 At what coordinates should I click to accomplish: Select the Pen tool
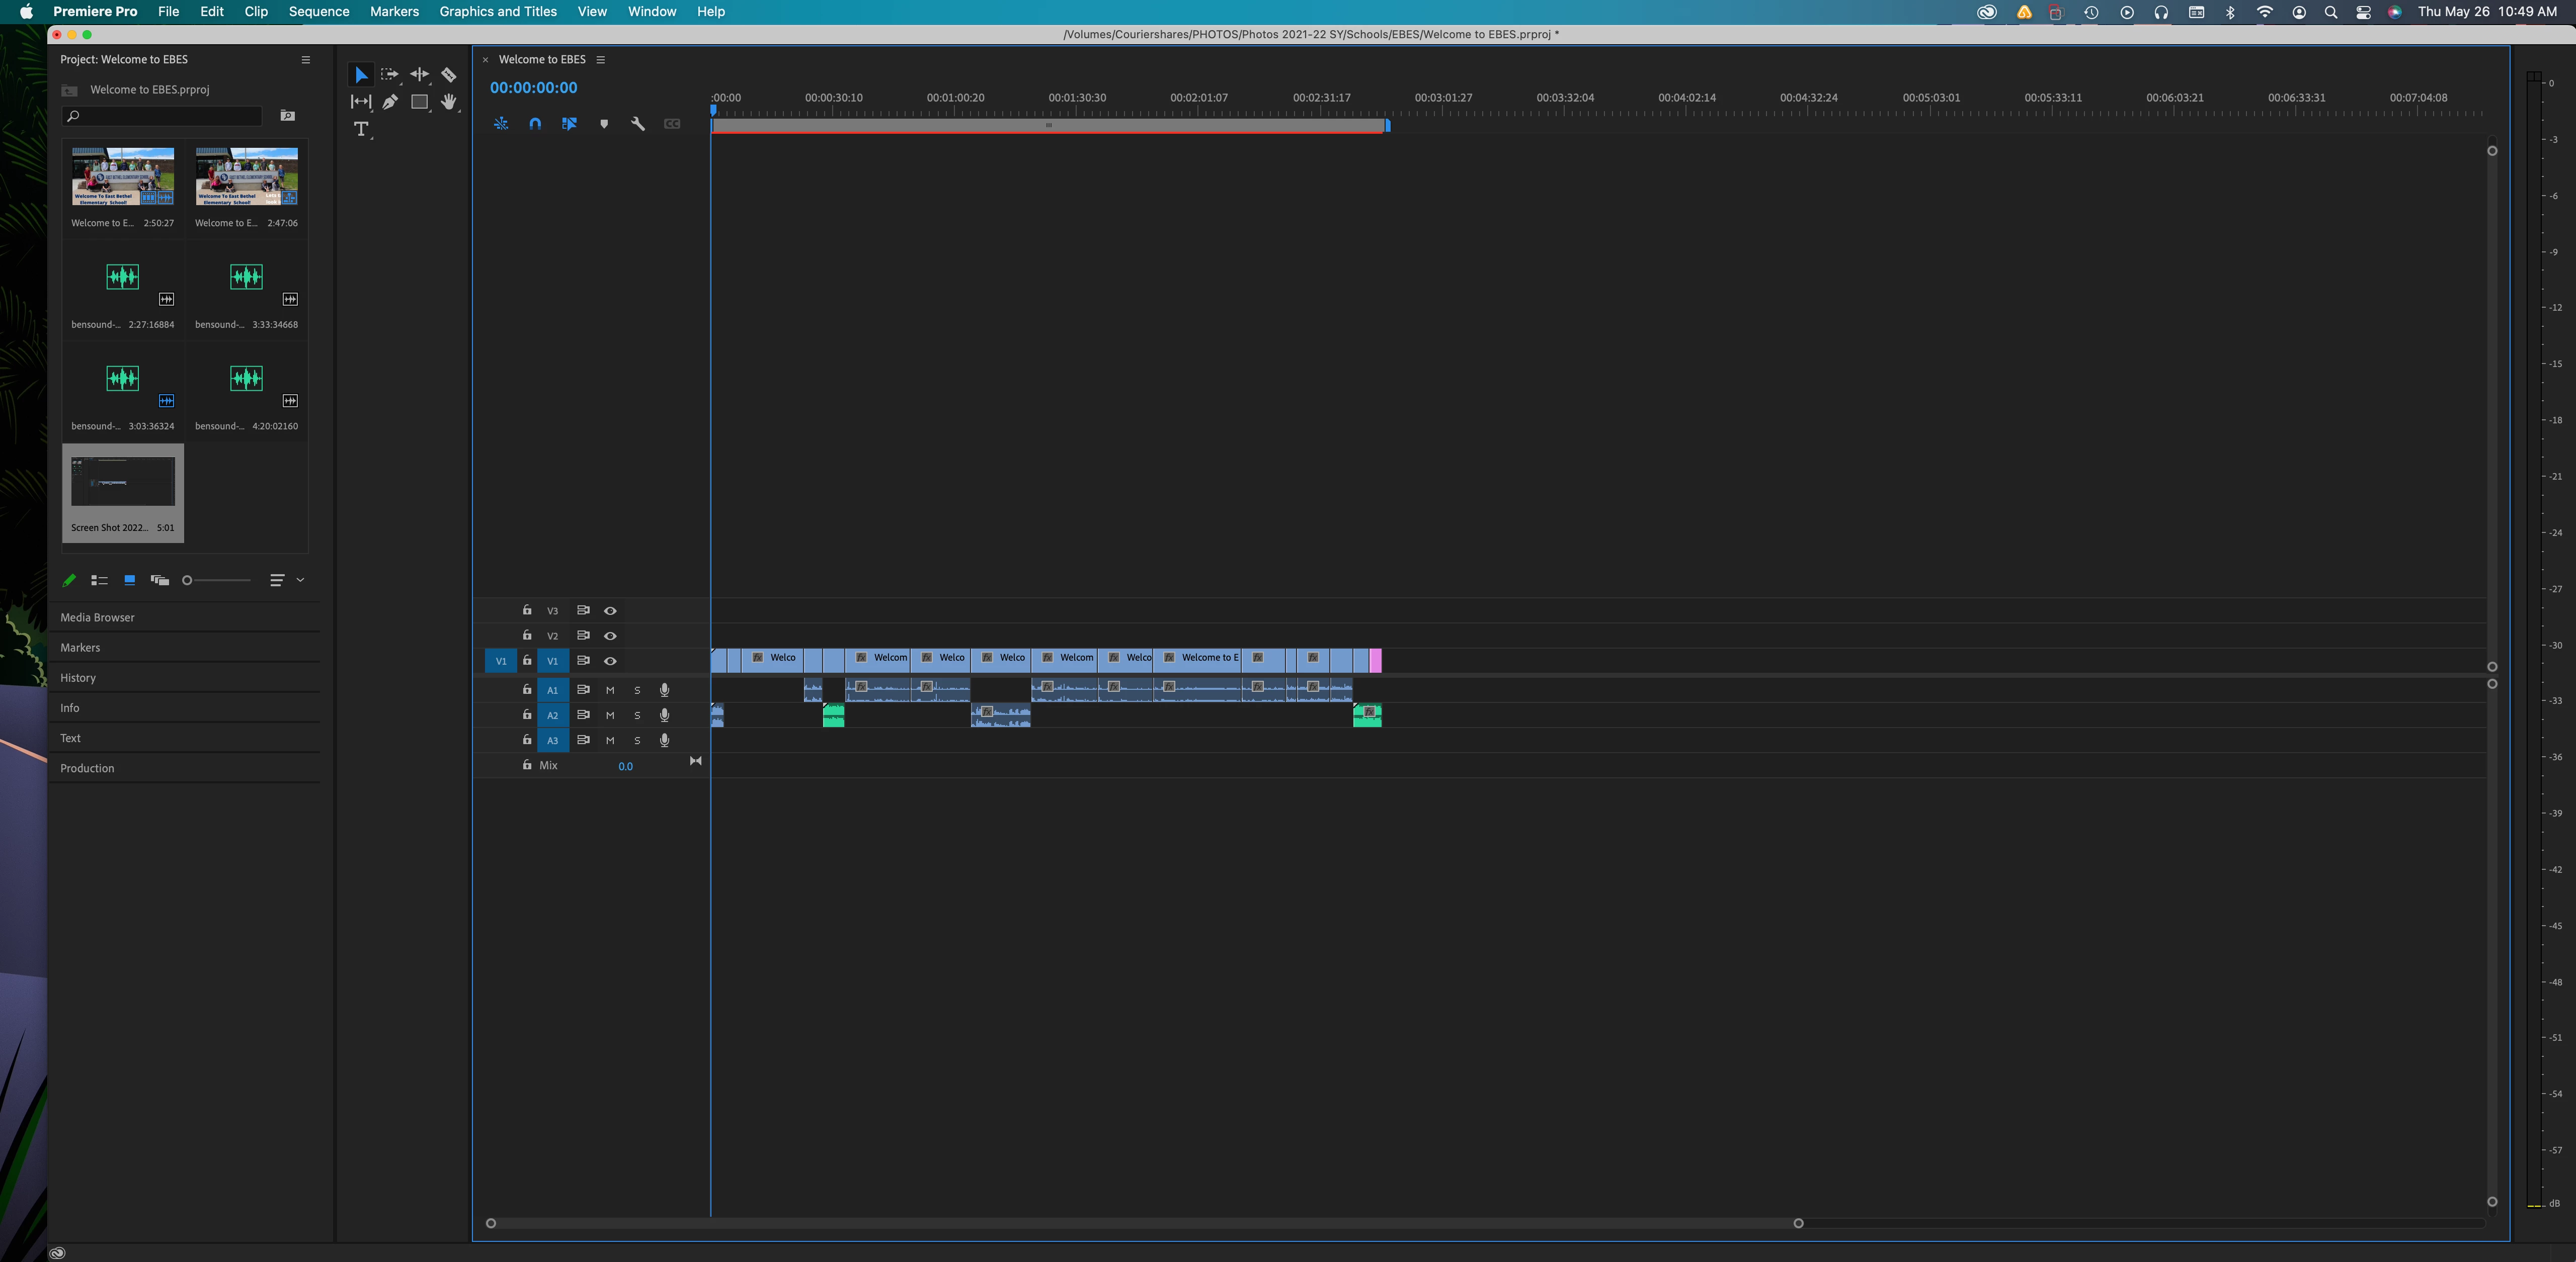tap(390, 102)
